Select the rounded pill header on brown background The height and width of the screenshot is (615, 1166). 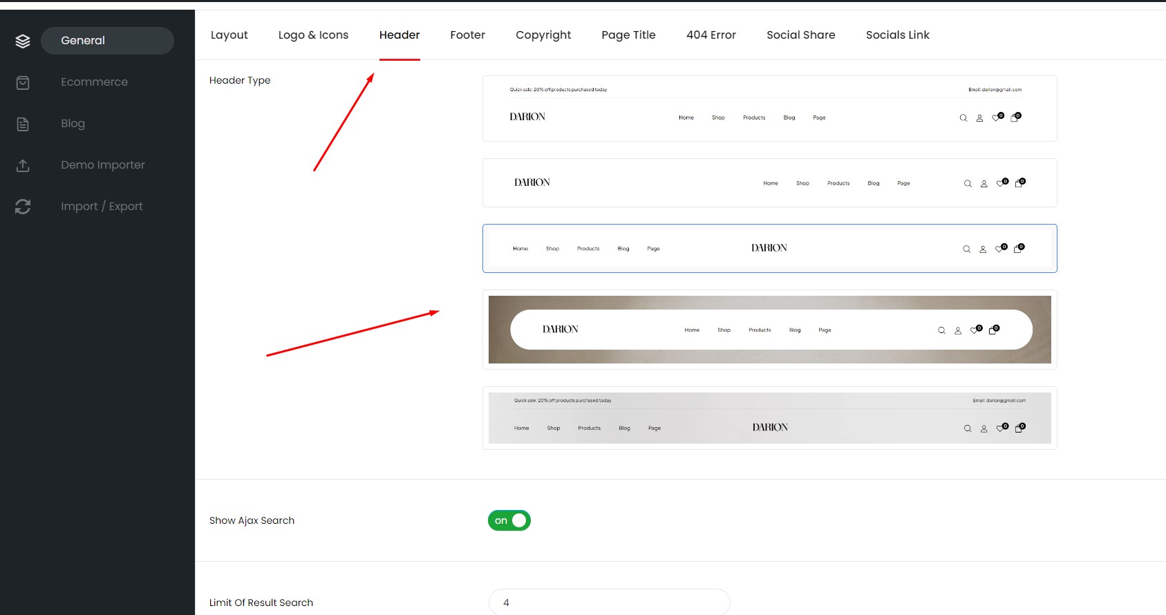(769, 330)
